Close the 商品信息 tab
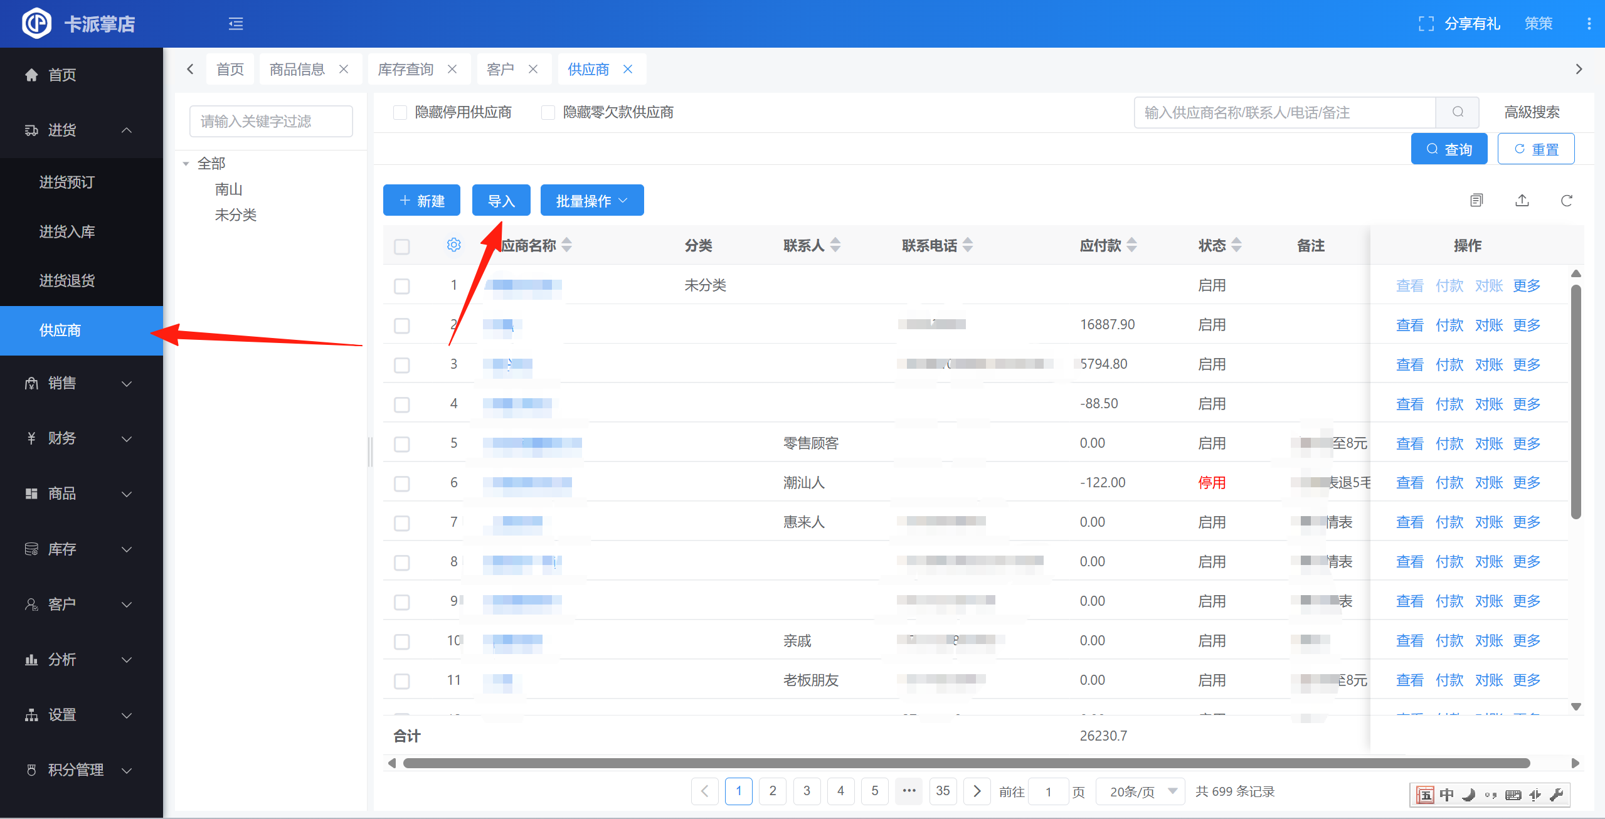Viewport: 1605px width, 819px height. pyautogui.click(x=344, y=69)
